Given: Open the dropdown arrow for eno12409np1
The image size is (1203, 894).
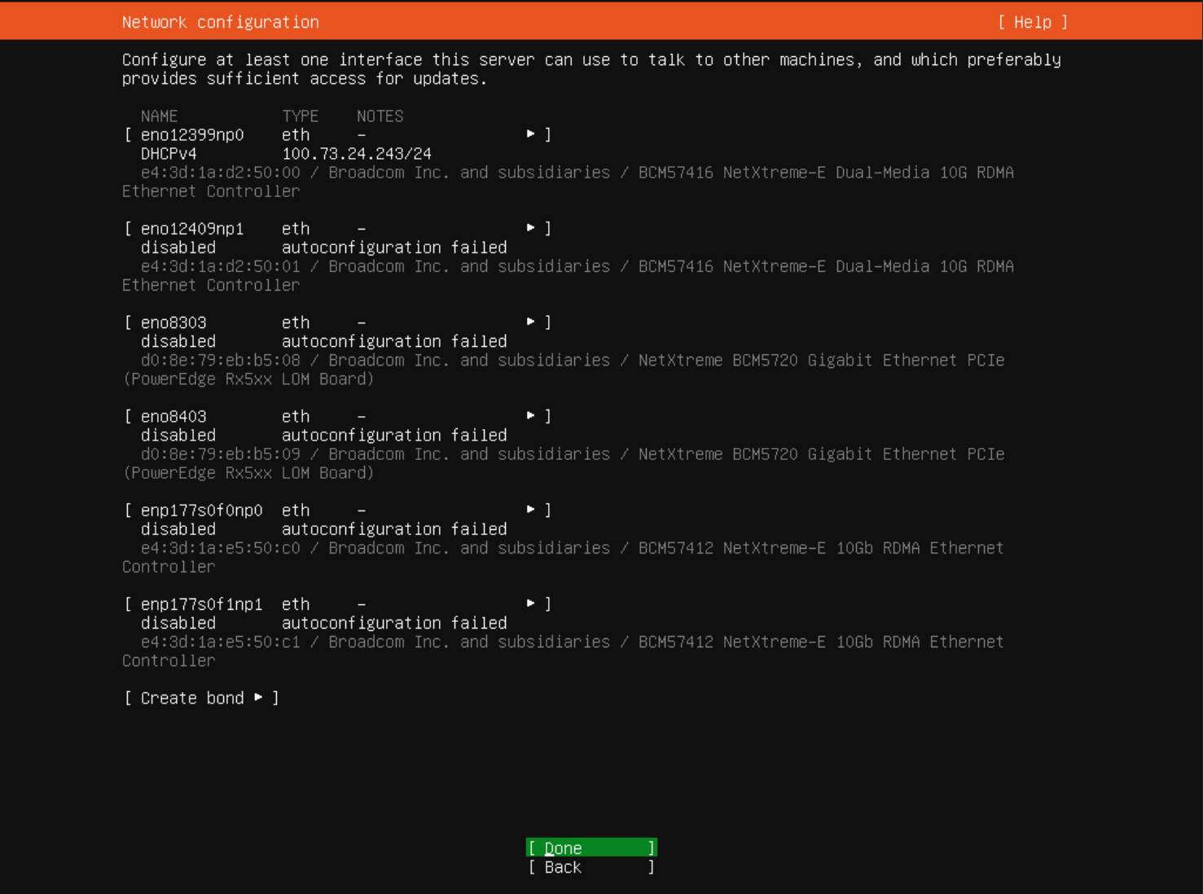Looking at the screenshot, I should coord(530,228).
